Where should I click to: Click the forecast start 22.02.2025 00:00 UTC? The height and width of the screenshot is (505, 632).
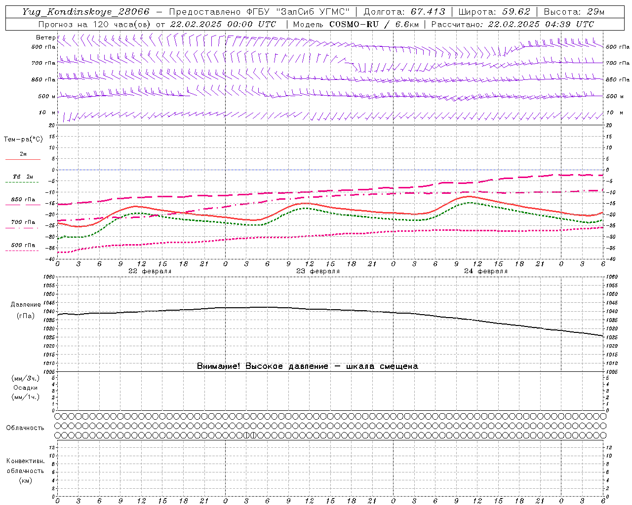coord(223,24)
